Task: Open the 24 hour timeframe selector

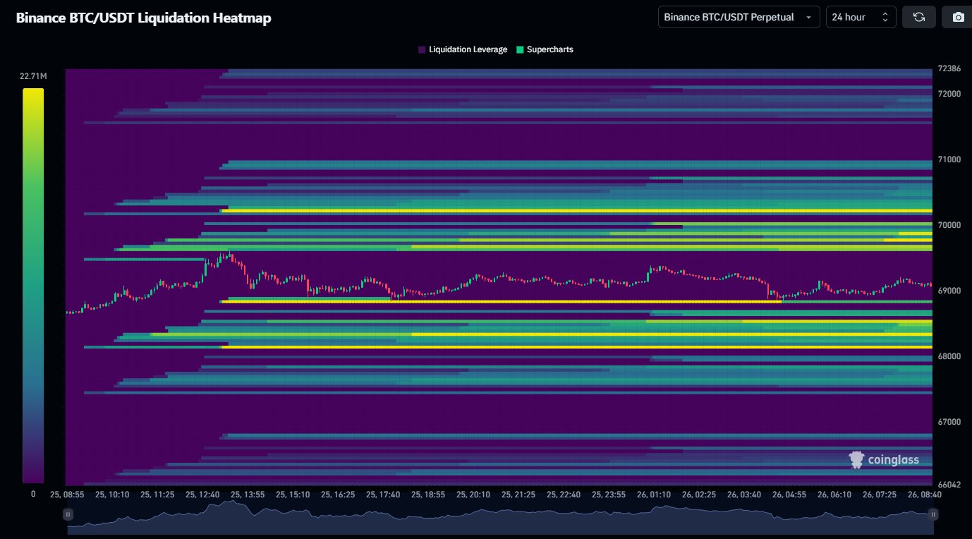Action: click(x=861, y=17)
